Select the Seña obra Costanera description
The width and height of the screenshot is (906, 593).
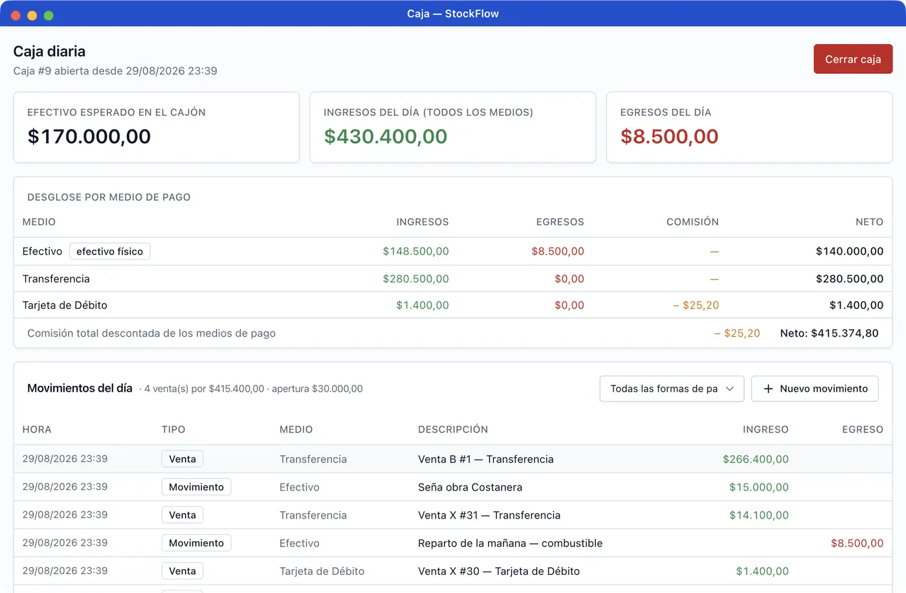pyautogui.click(x=470, y=487)
